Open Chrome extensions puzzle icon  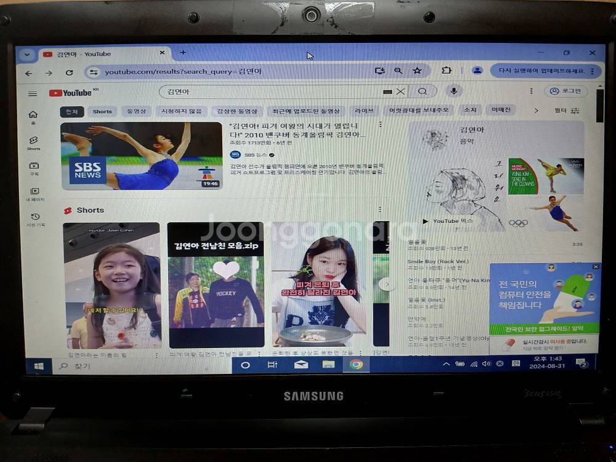(x=446, y=70)
